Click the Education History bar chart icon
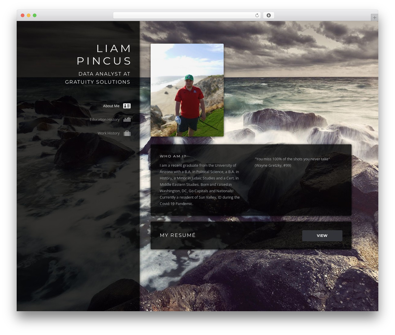 [x=127, y=119]
